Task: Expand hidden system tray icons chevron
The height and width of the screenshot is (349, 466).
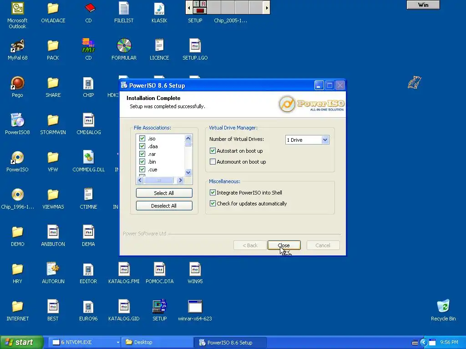Action: (x=424, y=343)
